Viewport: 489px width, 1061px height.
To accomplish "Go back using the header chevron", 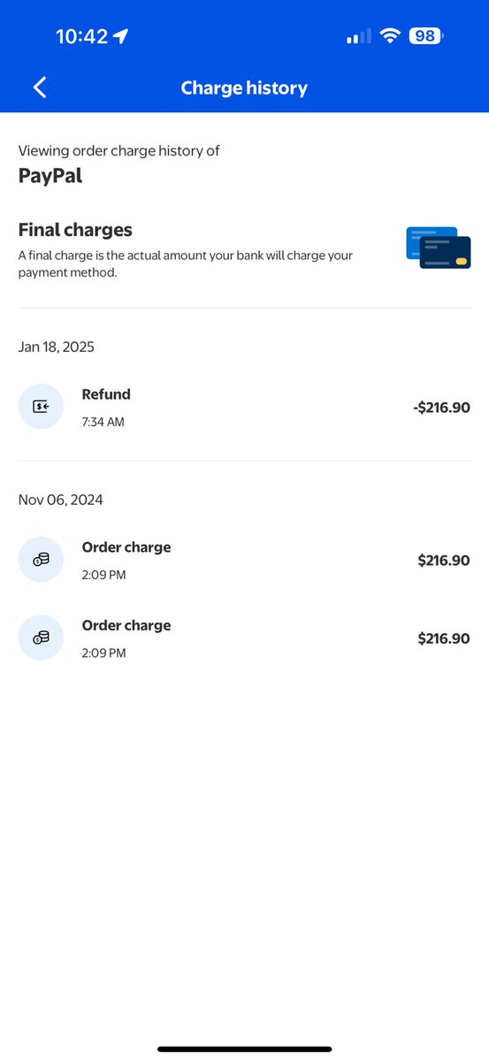I will (x=40, y=88).
